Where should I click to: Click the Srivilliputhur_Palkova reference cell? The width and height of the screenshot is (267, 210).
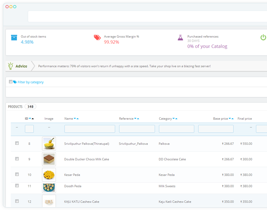click(133, 144)
